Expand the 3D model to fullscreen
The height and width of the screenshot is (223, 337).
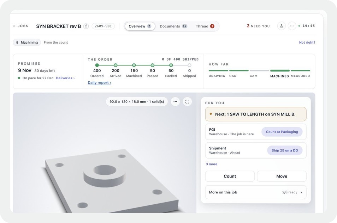click(188, 102)
